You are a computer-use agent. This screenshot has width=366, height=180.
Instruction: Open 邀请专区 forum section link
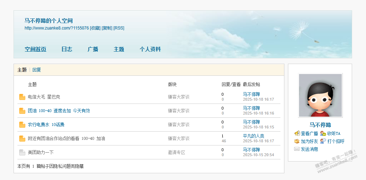176,153
